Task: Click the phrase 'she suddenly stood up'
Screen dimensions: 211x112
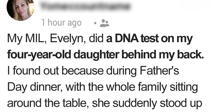Action: 147,103
